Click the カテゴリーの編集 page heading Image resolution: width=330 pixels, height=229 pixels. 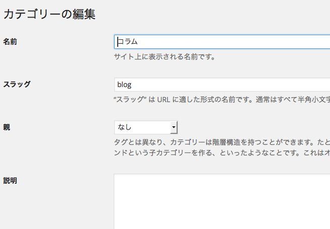[x=49, y=14]
